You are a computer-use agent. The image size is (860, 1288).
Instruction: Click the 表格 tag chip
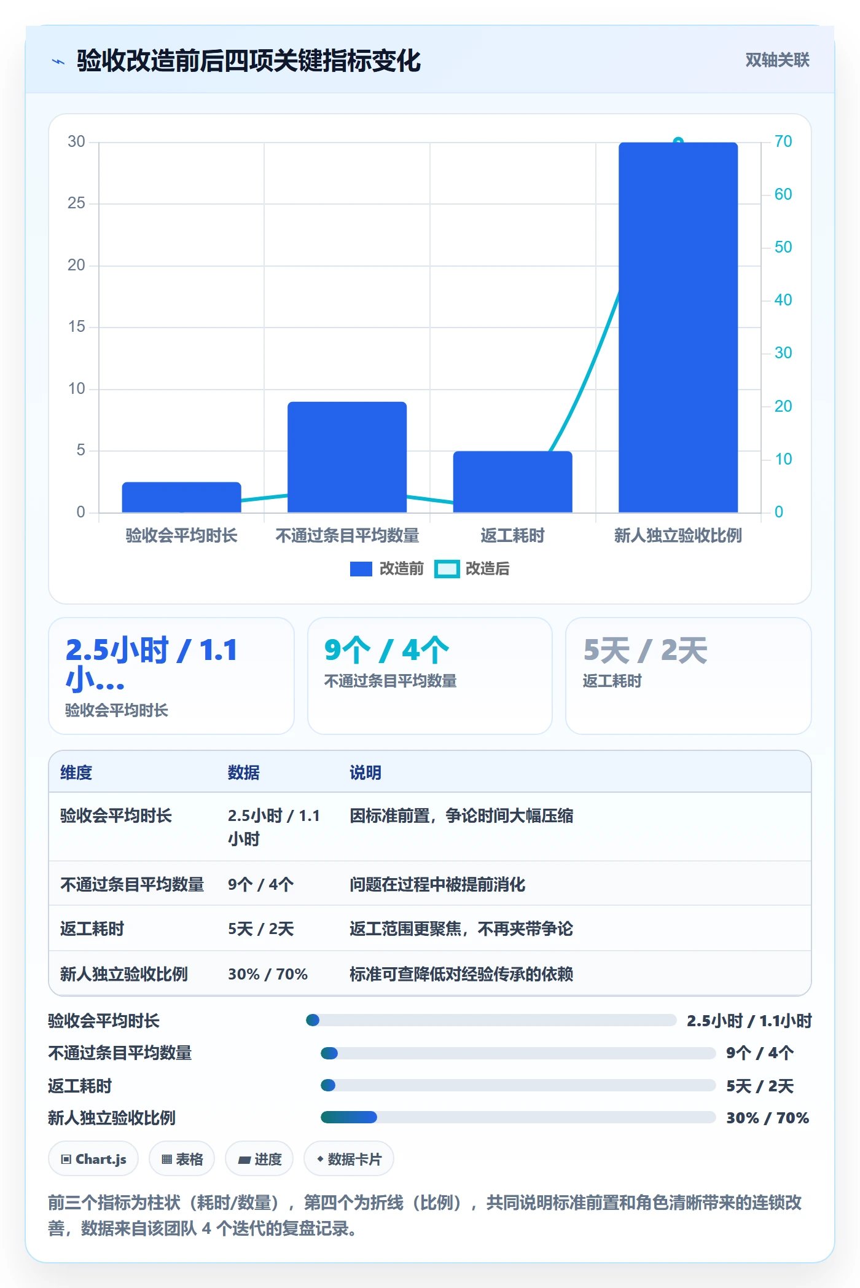point(182,1159)
